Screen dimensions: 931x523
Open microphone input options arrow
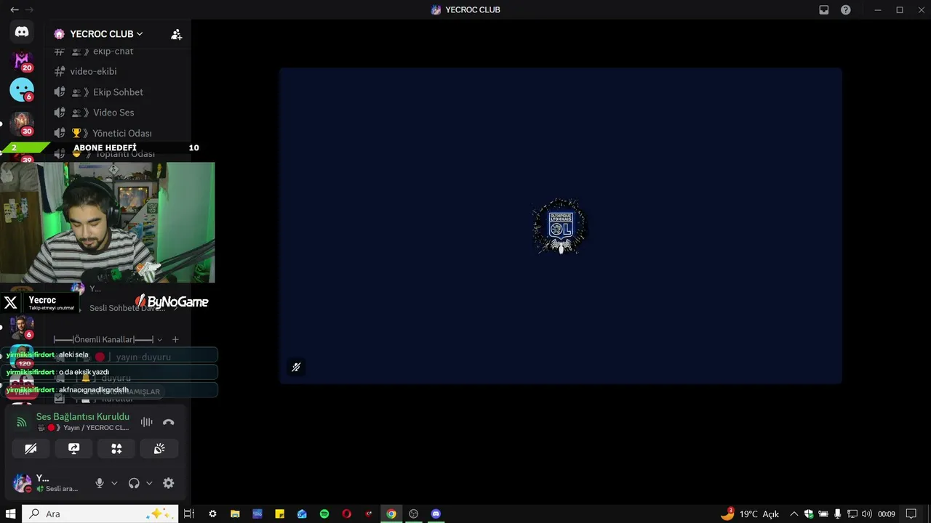(x=114, y=483)
